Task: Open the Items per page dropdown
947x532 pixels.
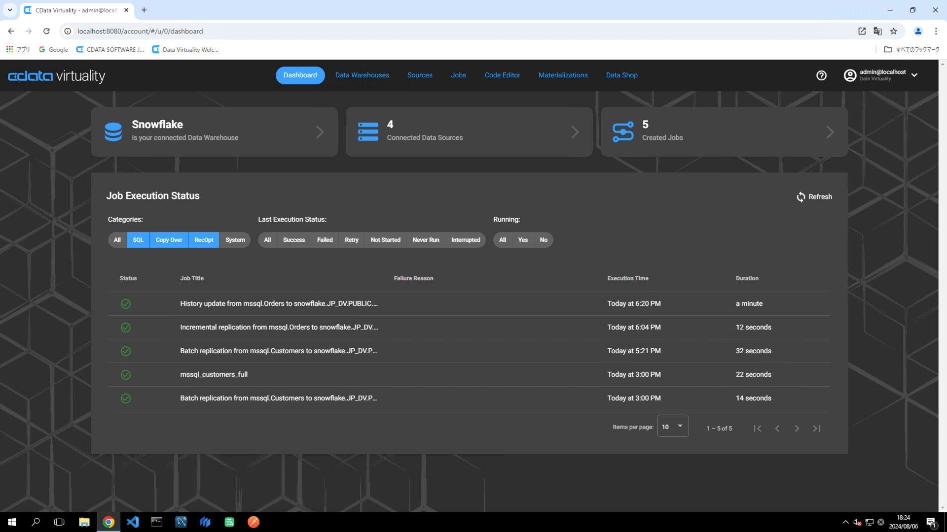Action: (x=673, y=427)
